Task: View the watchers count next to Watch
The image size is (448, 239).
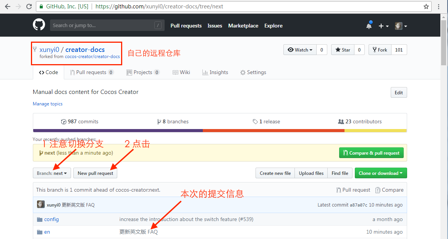Action: pyautogui.click(x=322, y=50)
